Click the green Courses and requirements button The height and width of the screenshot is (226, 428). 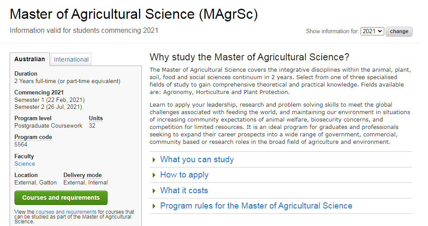(x=61, y=198)
